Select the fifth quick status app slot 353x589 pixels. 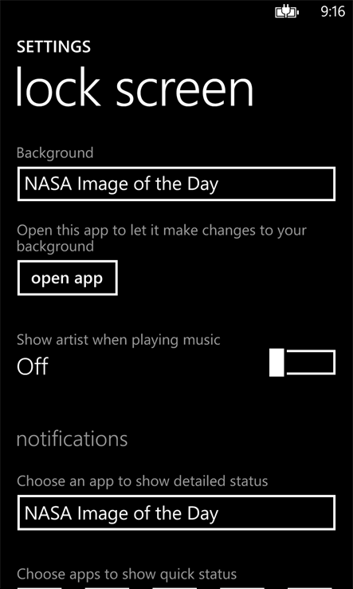pyautogui.click(x=309, y=587)
